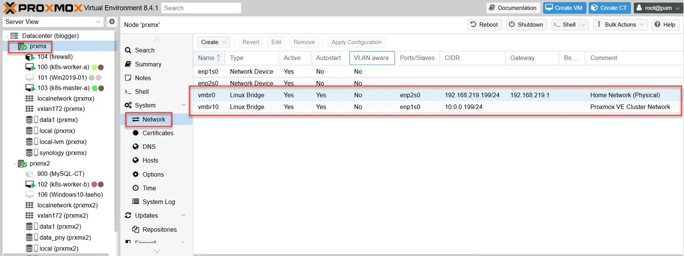This screenshot has height=256, width=684.
Task: Click the Datacenter server icon
Action: [14, 36]
